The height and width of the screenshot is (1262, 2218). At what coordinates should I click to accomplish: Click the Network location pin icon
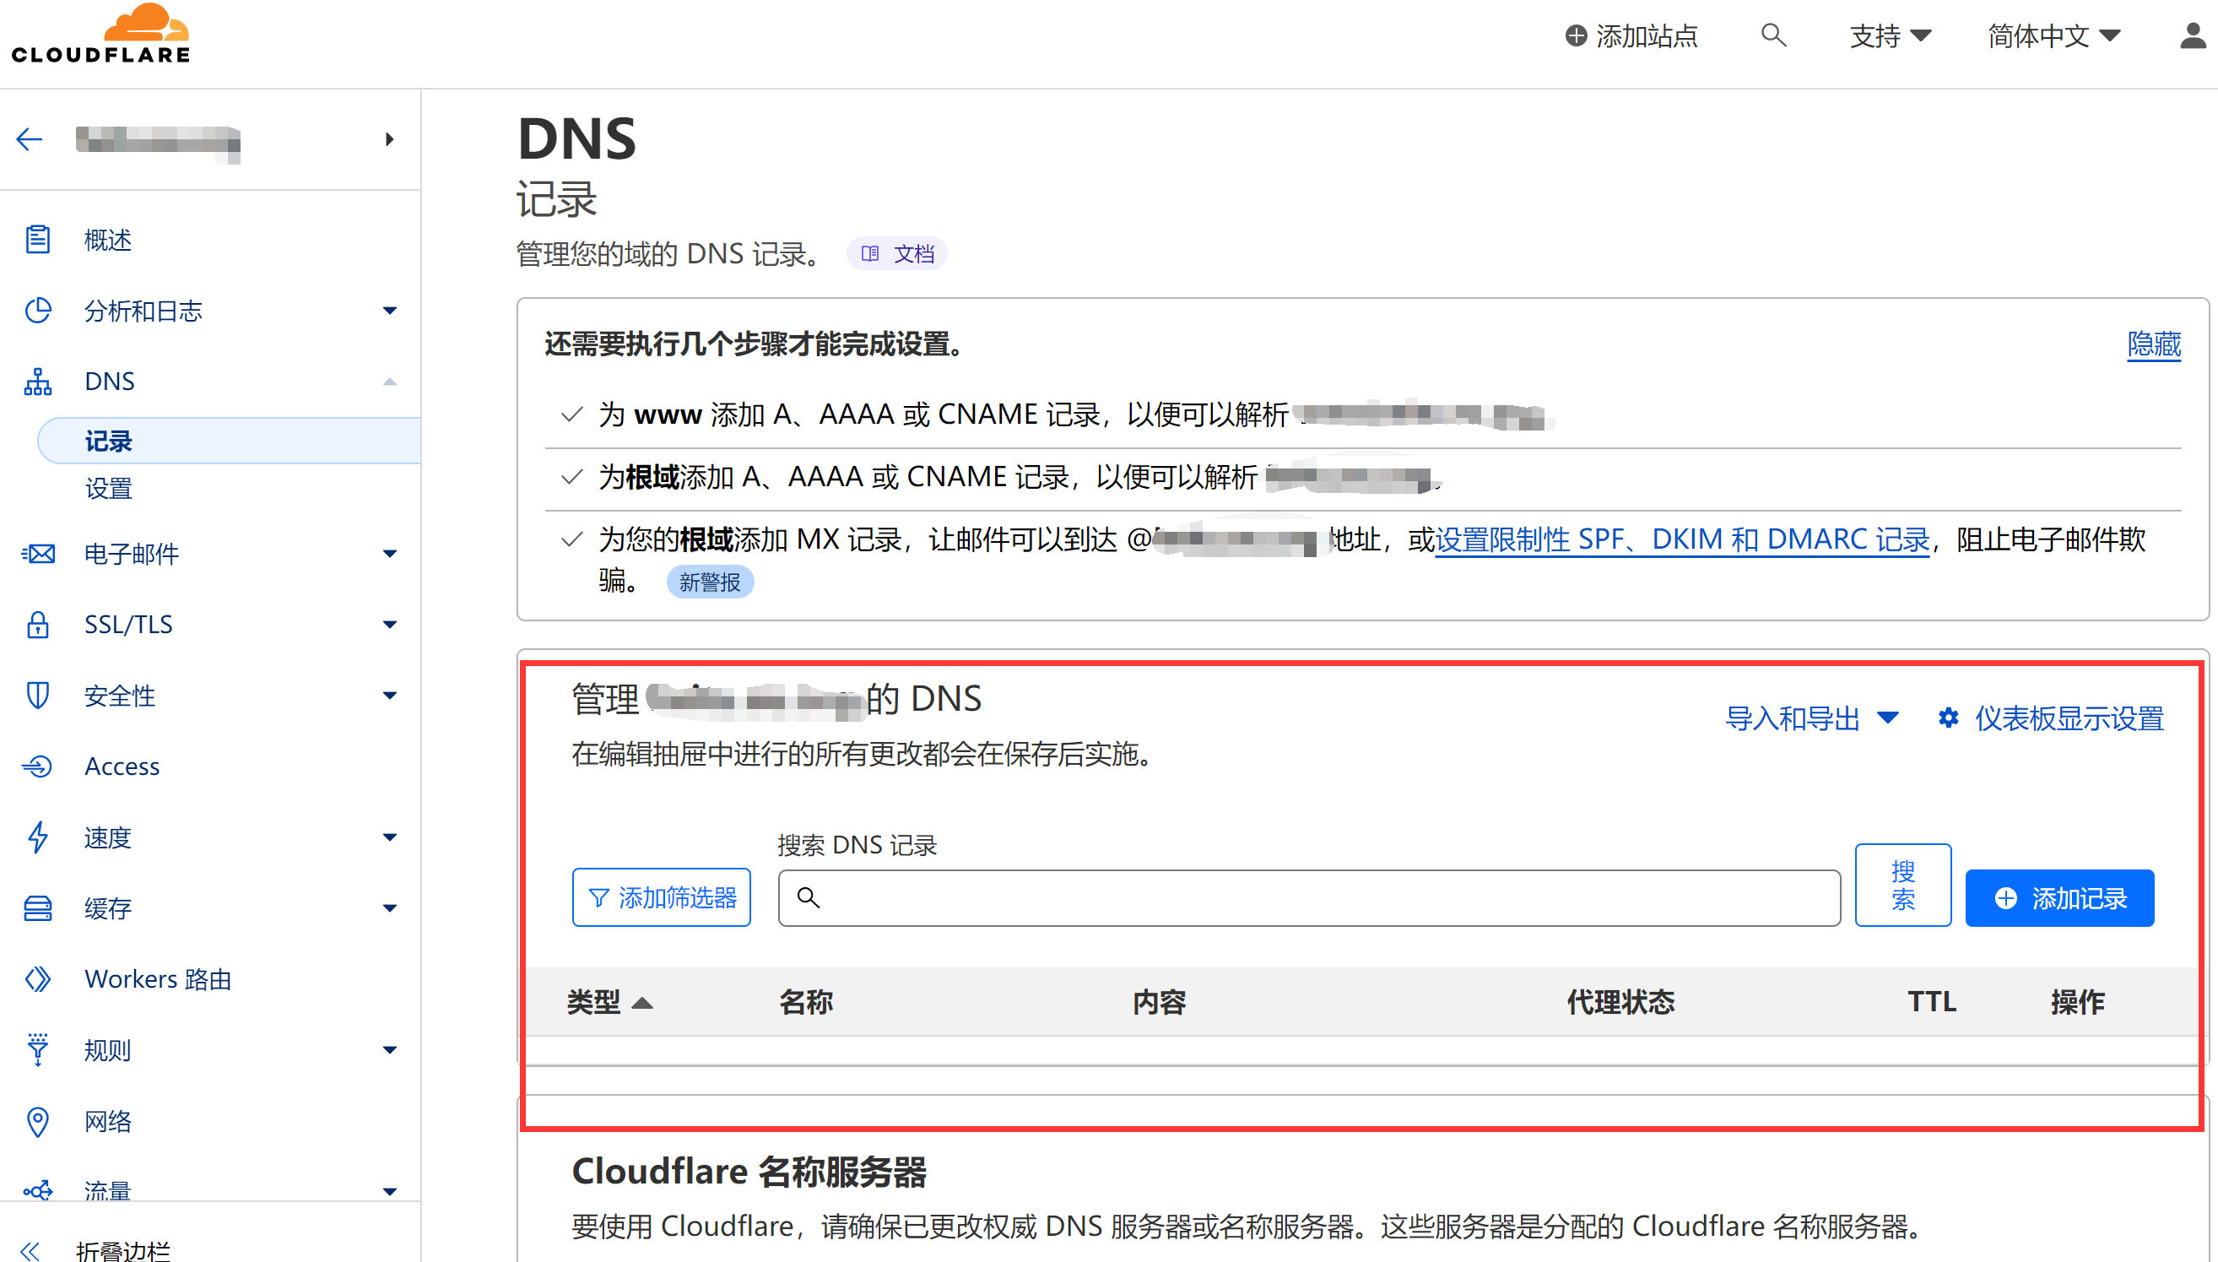pyautogui.click(x=37, y=1122)
